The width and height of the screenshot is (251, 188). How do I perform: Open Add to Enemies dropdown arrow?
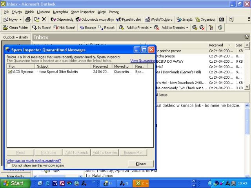[x=187, y=28]
